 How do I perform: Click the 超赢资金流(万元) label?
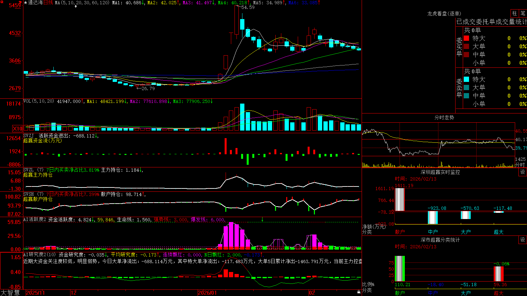coord(42,140)
